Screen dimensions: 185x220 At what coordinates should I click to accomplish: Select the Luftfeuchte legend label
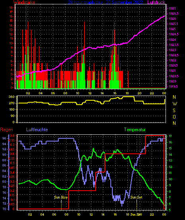coord(37,130)
